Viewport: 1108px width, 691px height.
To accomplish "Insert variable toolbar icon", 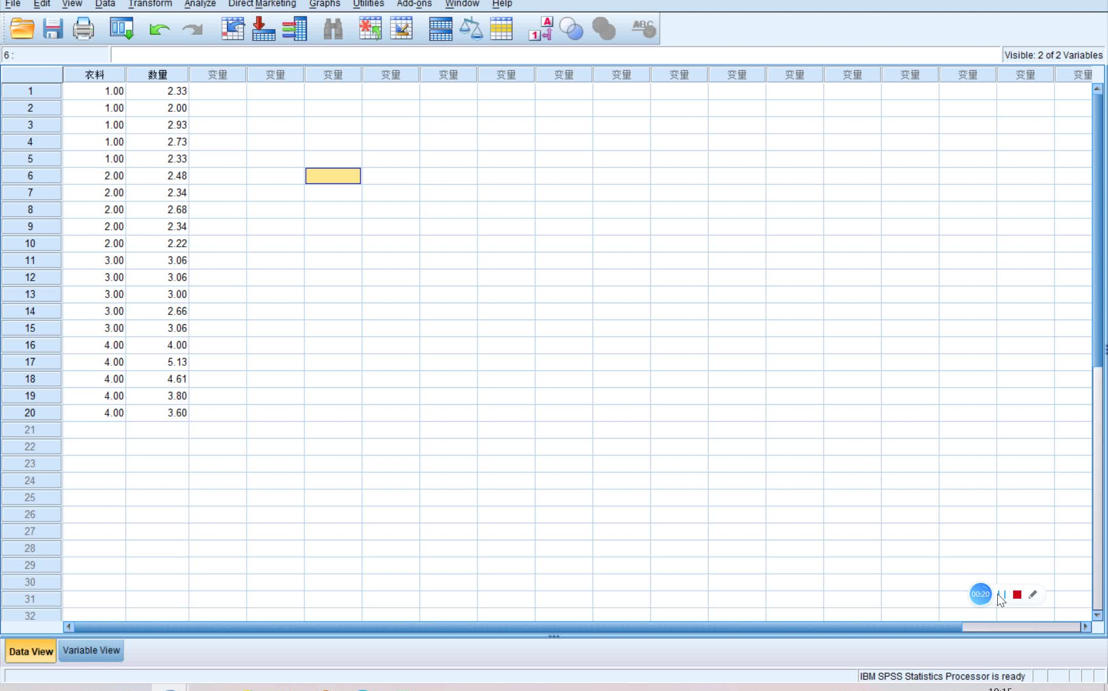I will point(401,29).
